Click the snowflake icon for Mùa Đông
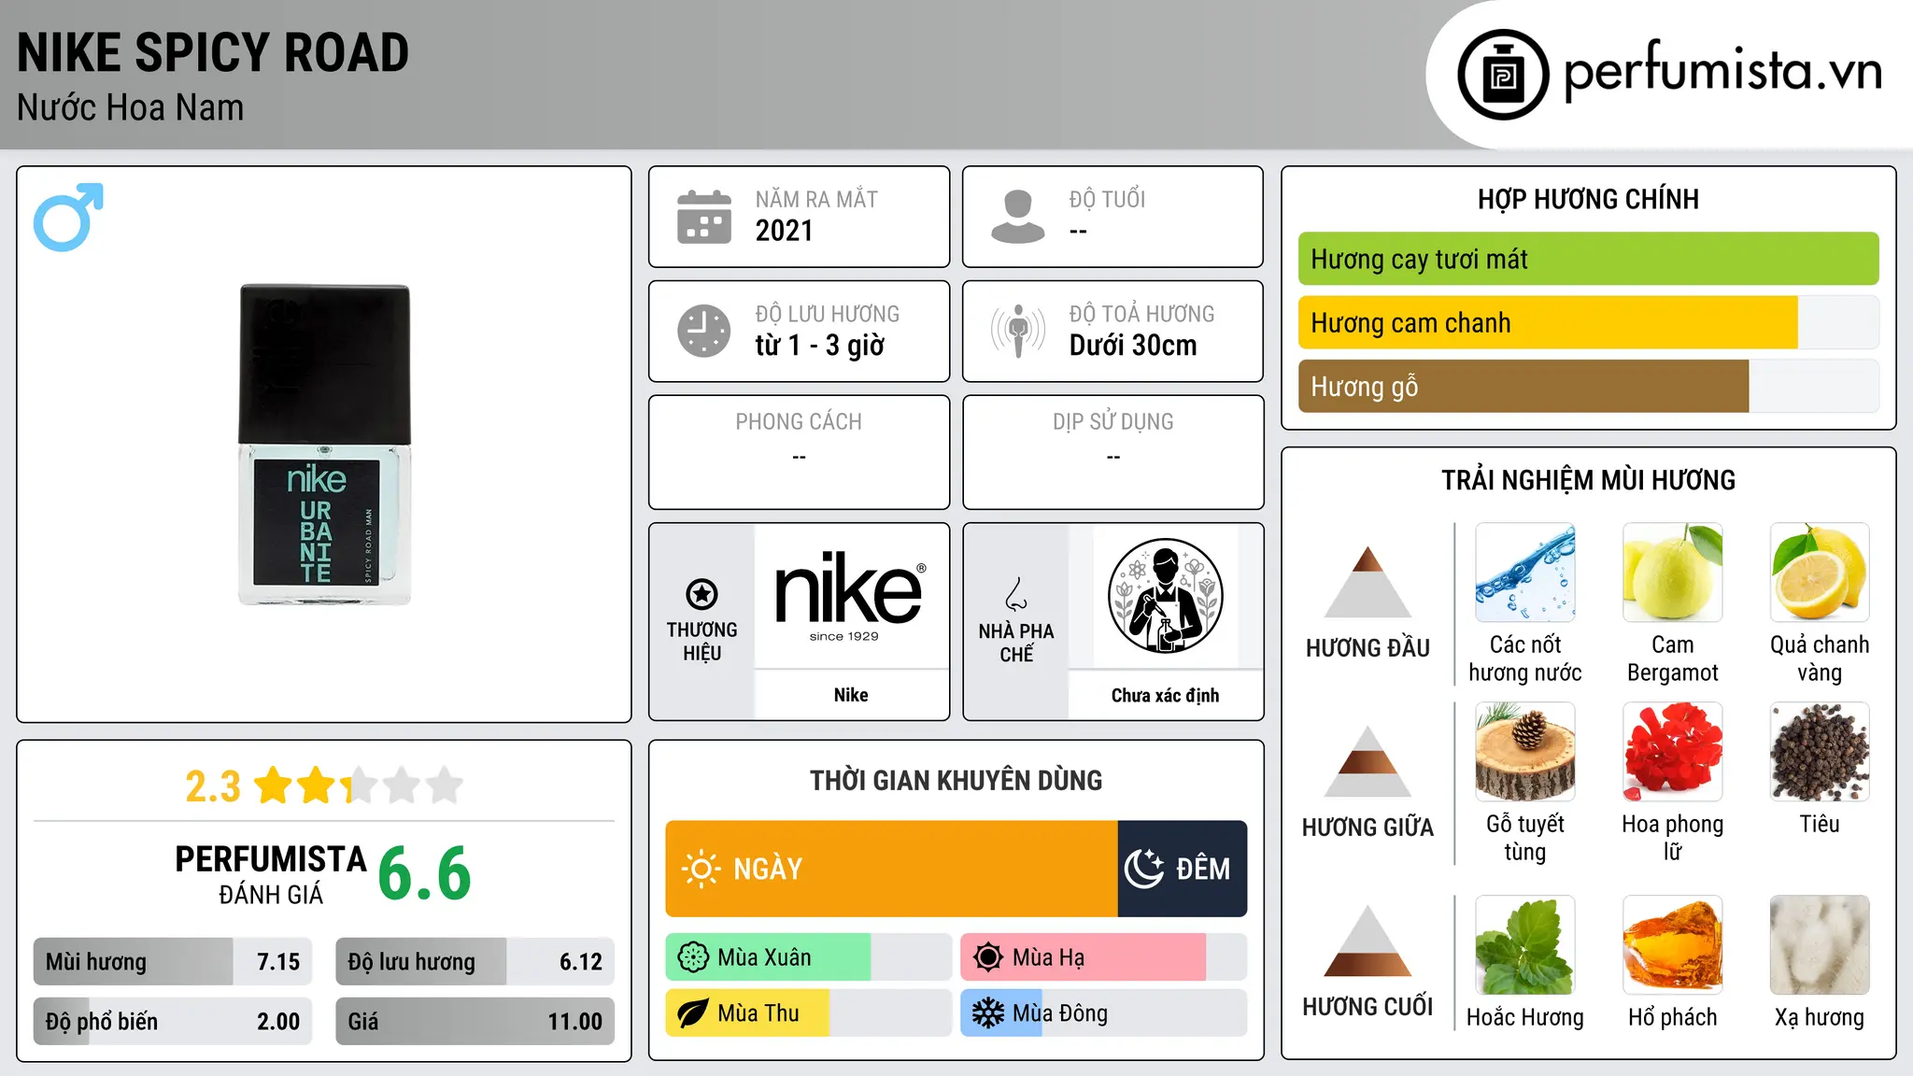1913x1076 pixels. tap(988, 1013)
